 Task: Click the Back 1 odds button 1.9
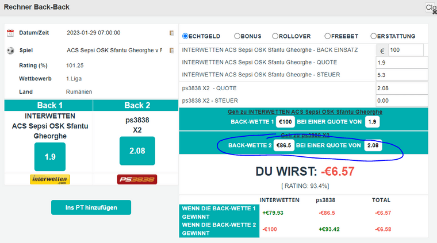click(50, 157)
